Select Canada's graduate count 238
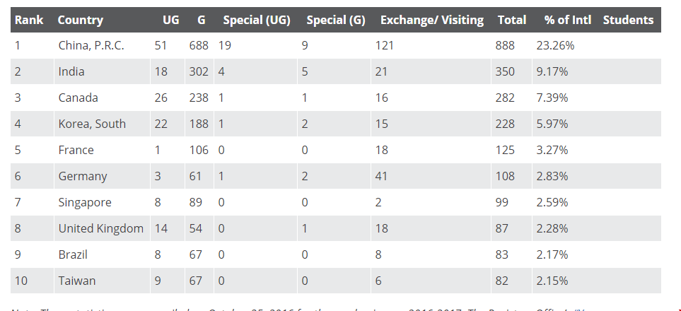The image size is (681, 311). tap(199, 98)
